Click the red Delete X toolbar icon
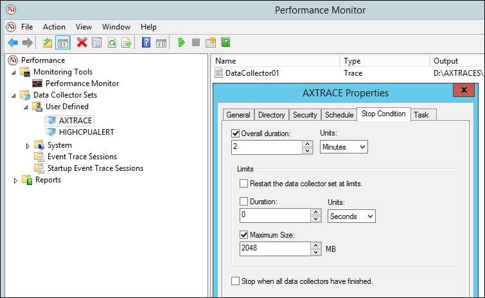The image size is (485, 298). tap(82, 42)
